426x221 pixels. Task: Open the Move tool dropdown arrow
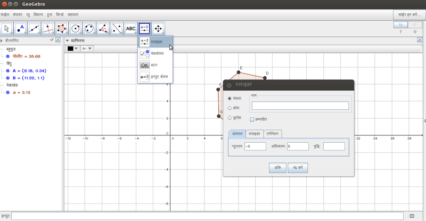11,33
